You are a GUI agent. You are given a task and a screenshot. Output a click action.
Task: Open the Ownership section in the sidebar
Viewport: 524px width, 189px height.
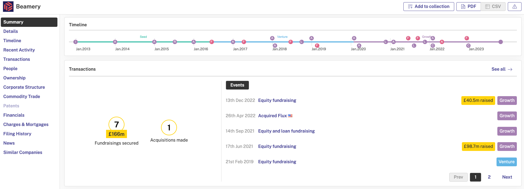point(14,78)
